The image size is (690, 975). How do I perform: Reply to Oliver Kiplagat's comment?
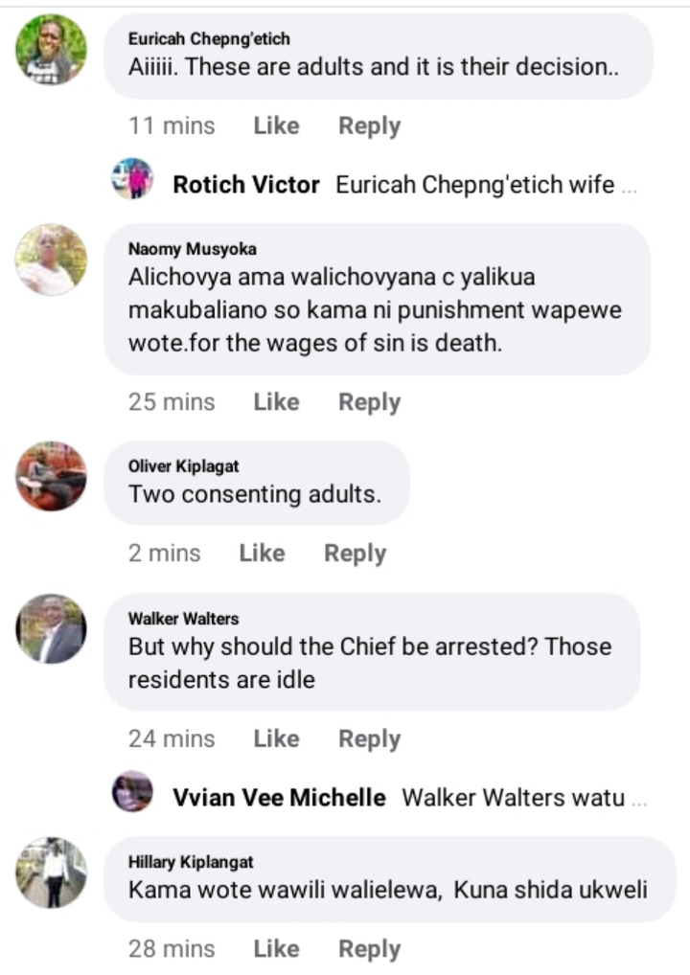click(356, 554)
